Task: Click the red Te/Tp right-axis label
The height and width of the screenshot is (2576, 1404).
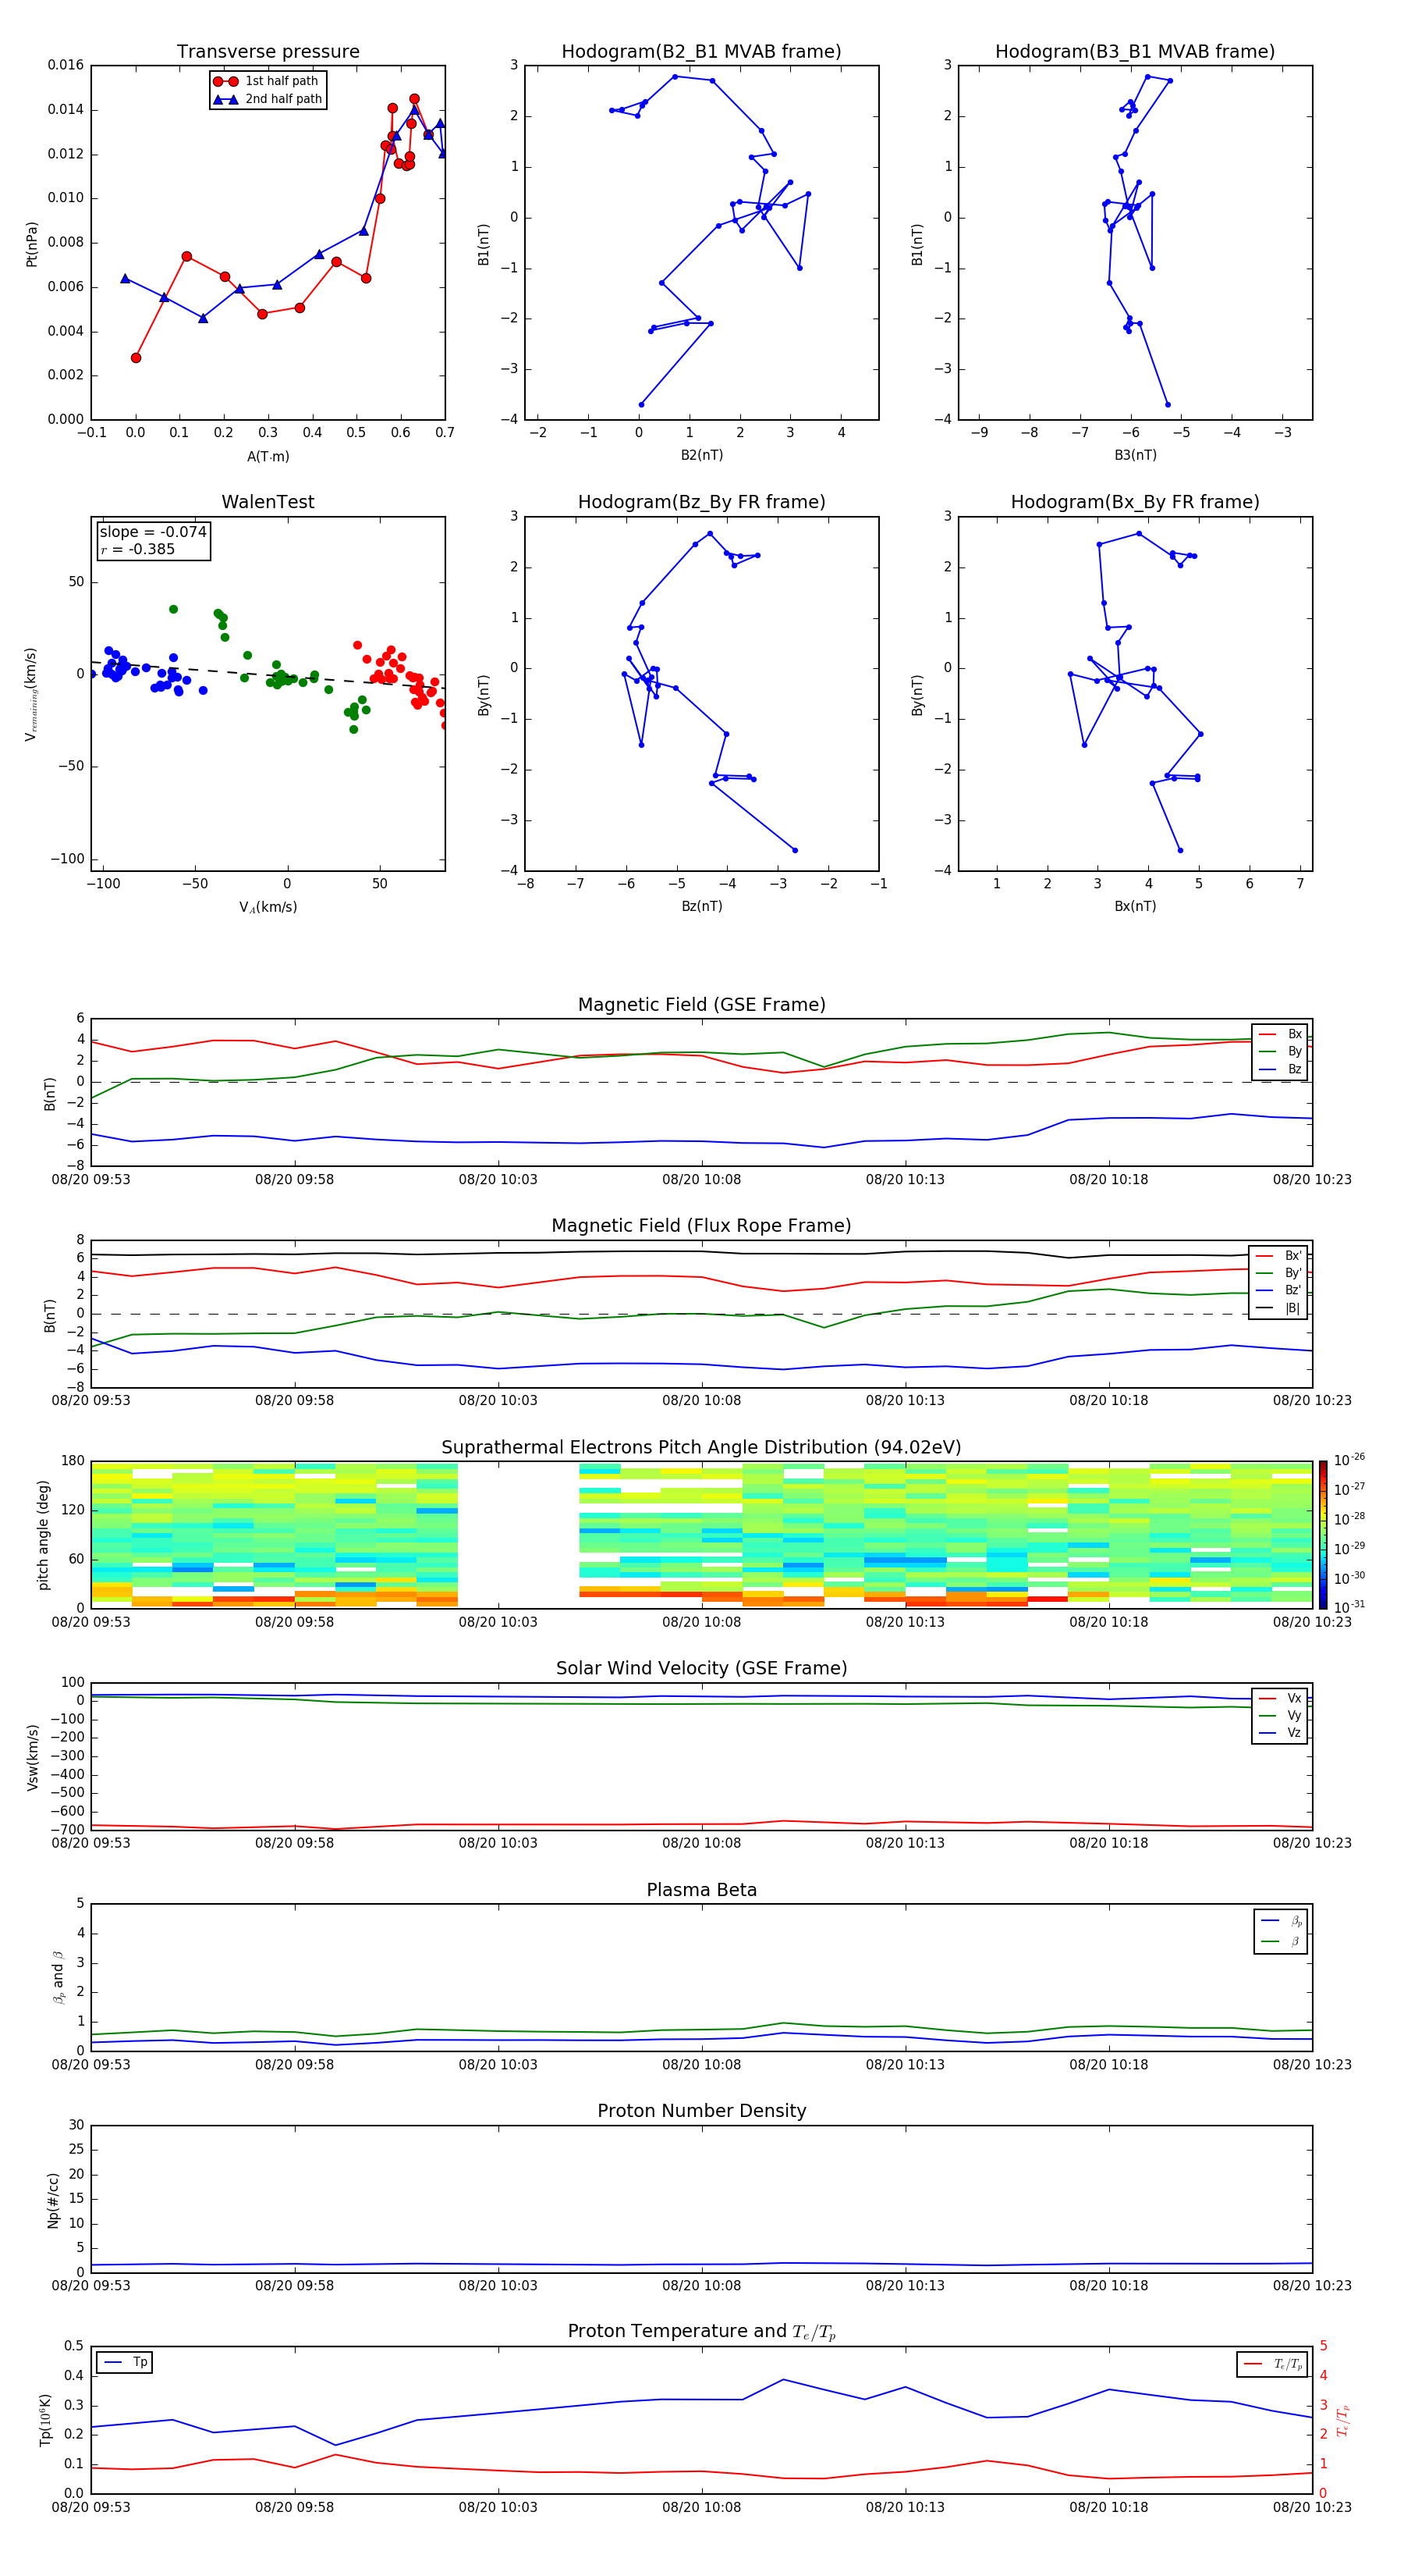Action: click(x=1343, y=2420)
